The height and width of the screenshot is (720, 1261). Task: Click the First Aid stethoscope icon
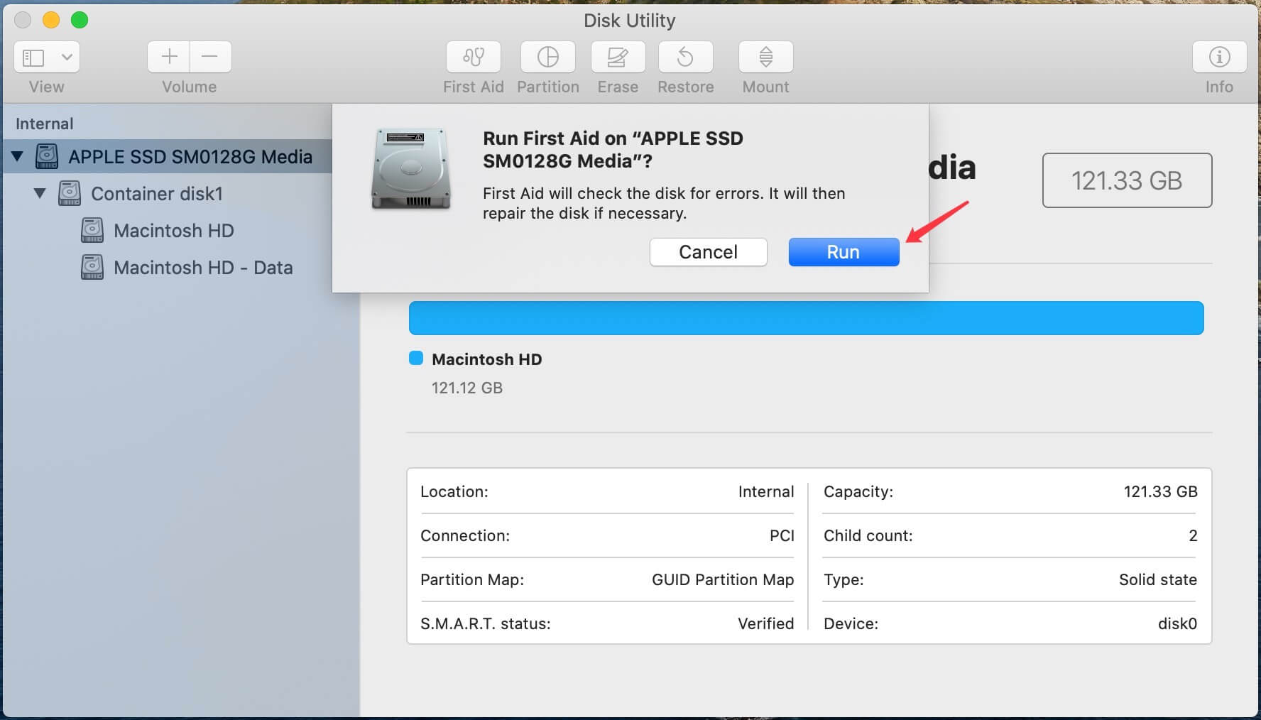[473, 57]
